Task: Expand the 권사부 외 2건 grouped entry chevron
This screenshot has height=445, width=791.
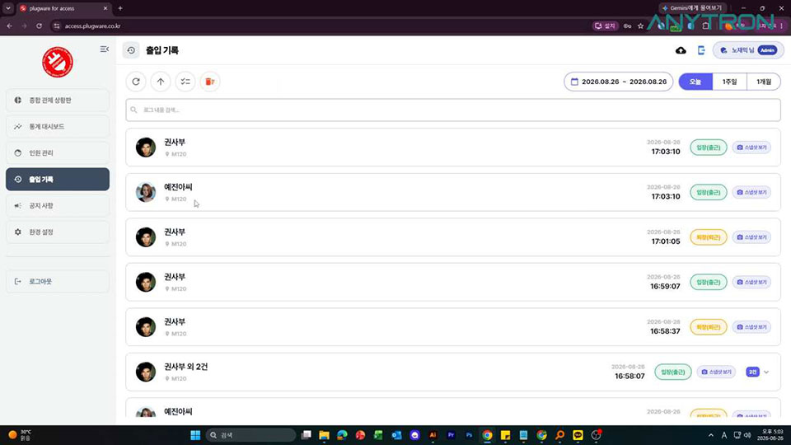Action: (x=766, y=372)
